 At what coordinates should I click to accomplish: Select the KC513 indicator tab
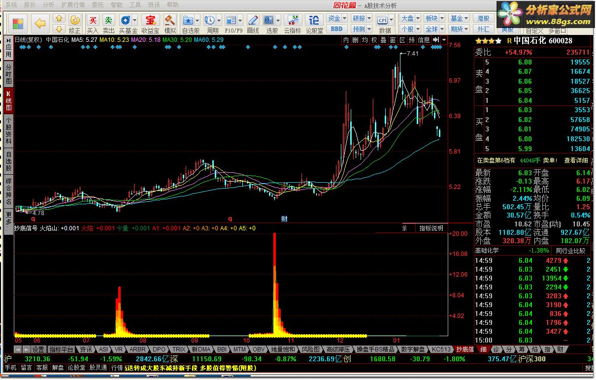click(441, 349)
